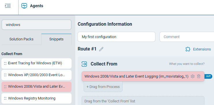
Task: Click the configuration name field
Action: coord(117,37)
